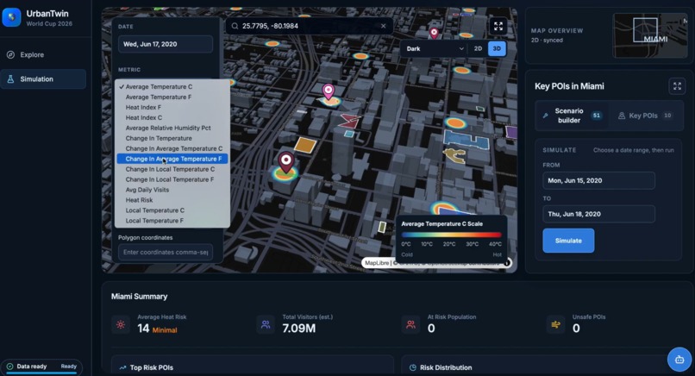
Task: Expand the Key POIs in Miami panel
Action: [677, 86]
